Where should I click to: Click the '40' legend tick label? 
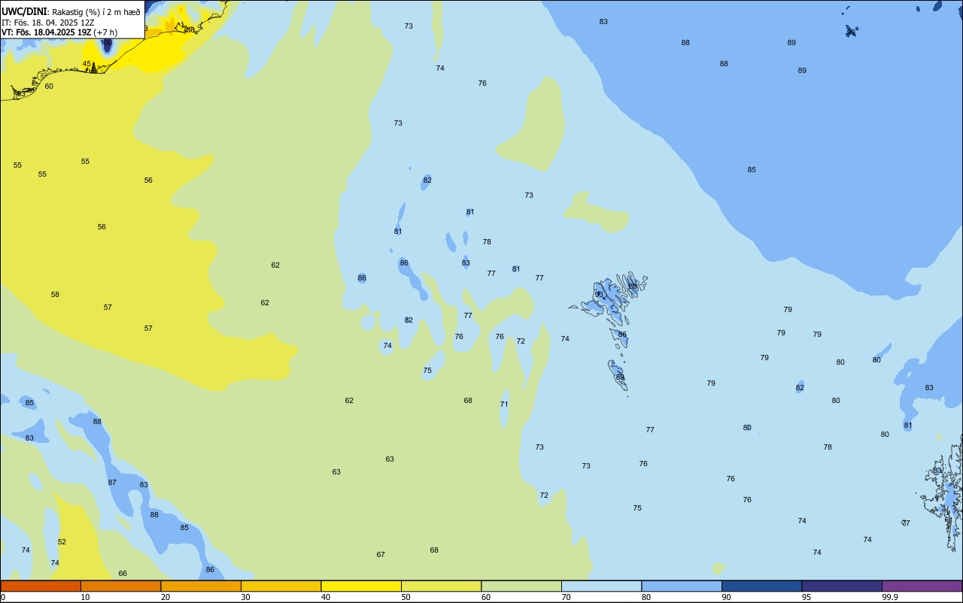(x=326, y=597)
